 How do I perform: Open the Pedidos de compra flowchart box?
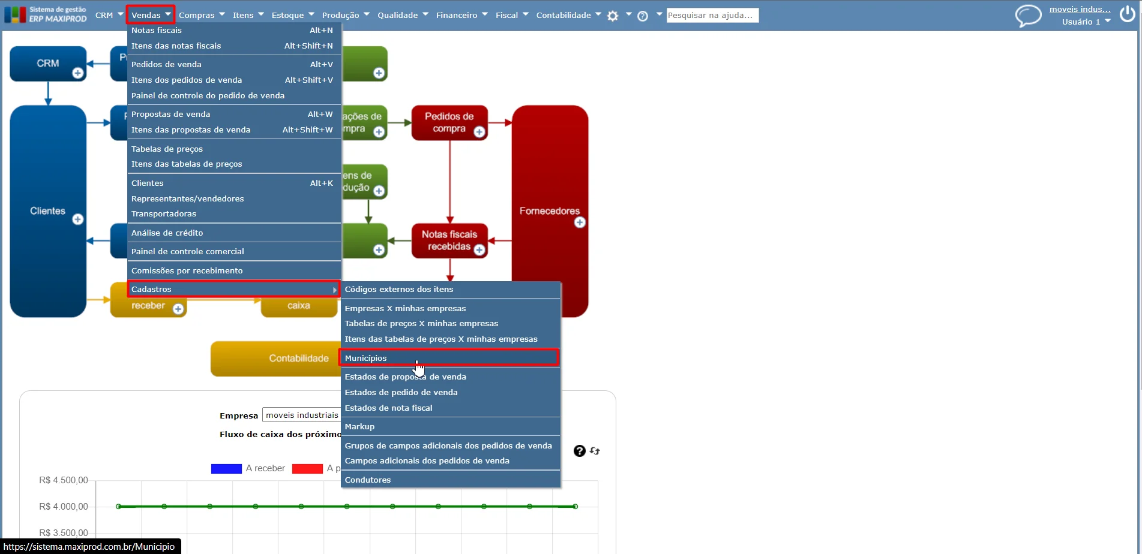(x=449, y=123)
